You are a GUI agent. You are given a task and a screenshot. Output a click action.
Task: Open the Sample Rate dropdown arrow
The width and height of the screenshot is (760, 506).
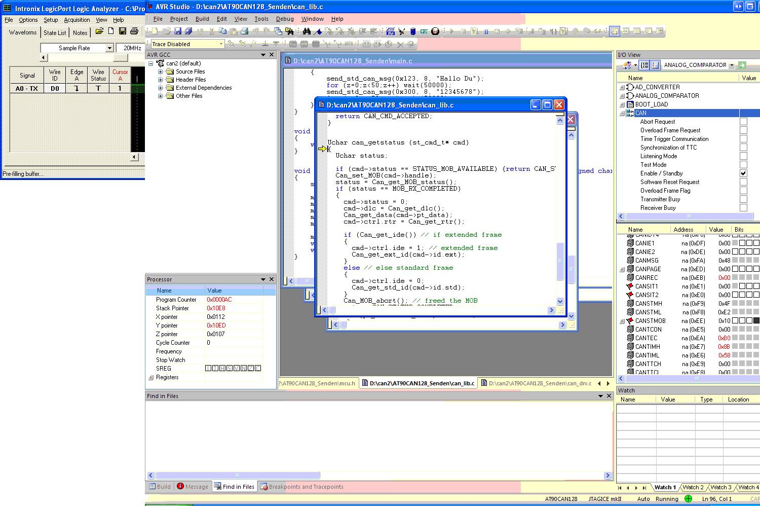click(109, 48)
